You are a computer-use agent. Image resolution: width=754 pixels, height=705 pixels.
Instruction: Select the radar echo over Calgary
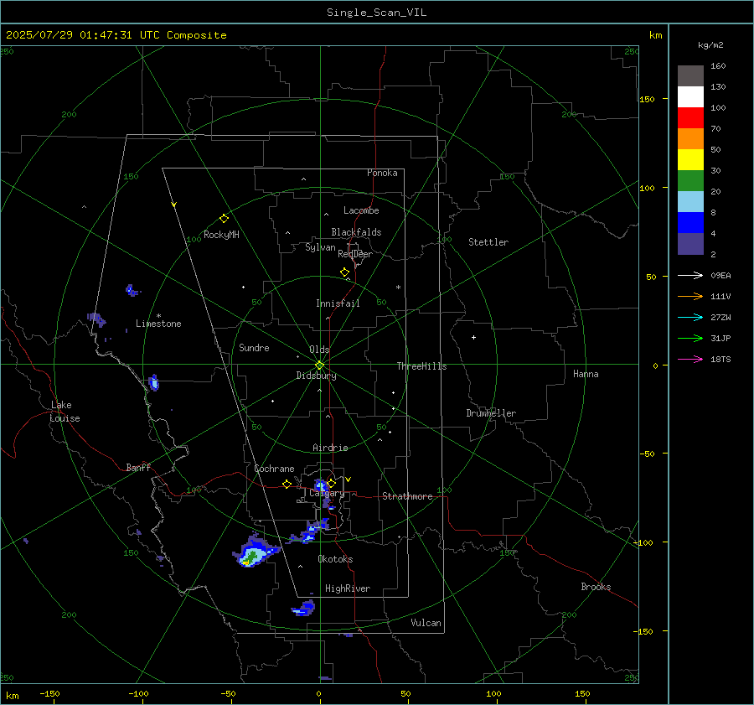click(x=321, y=485)
